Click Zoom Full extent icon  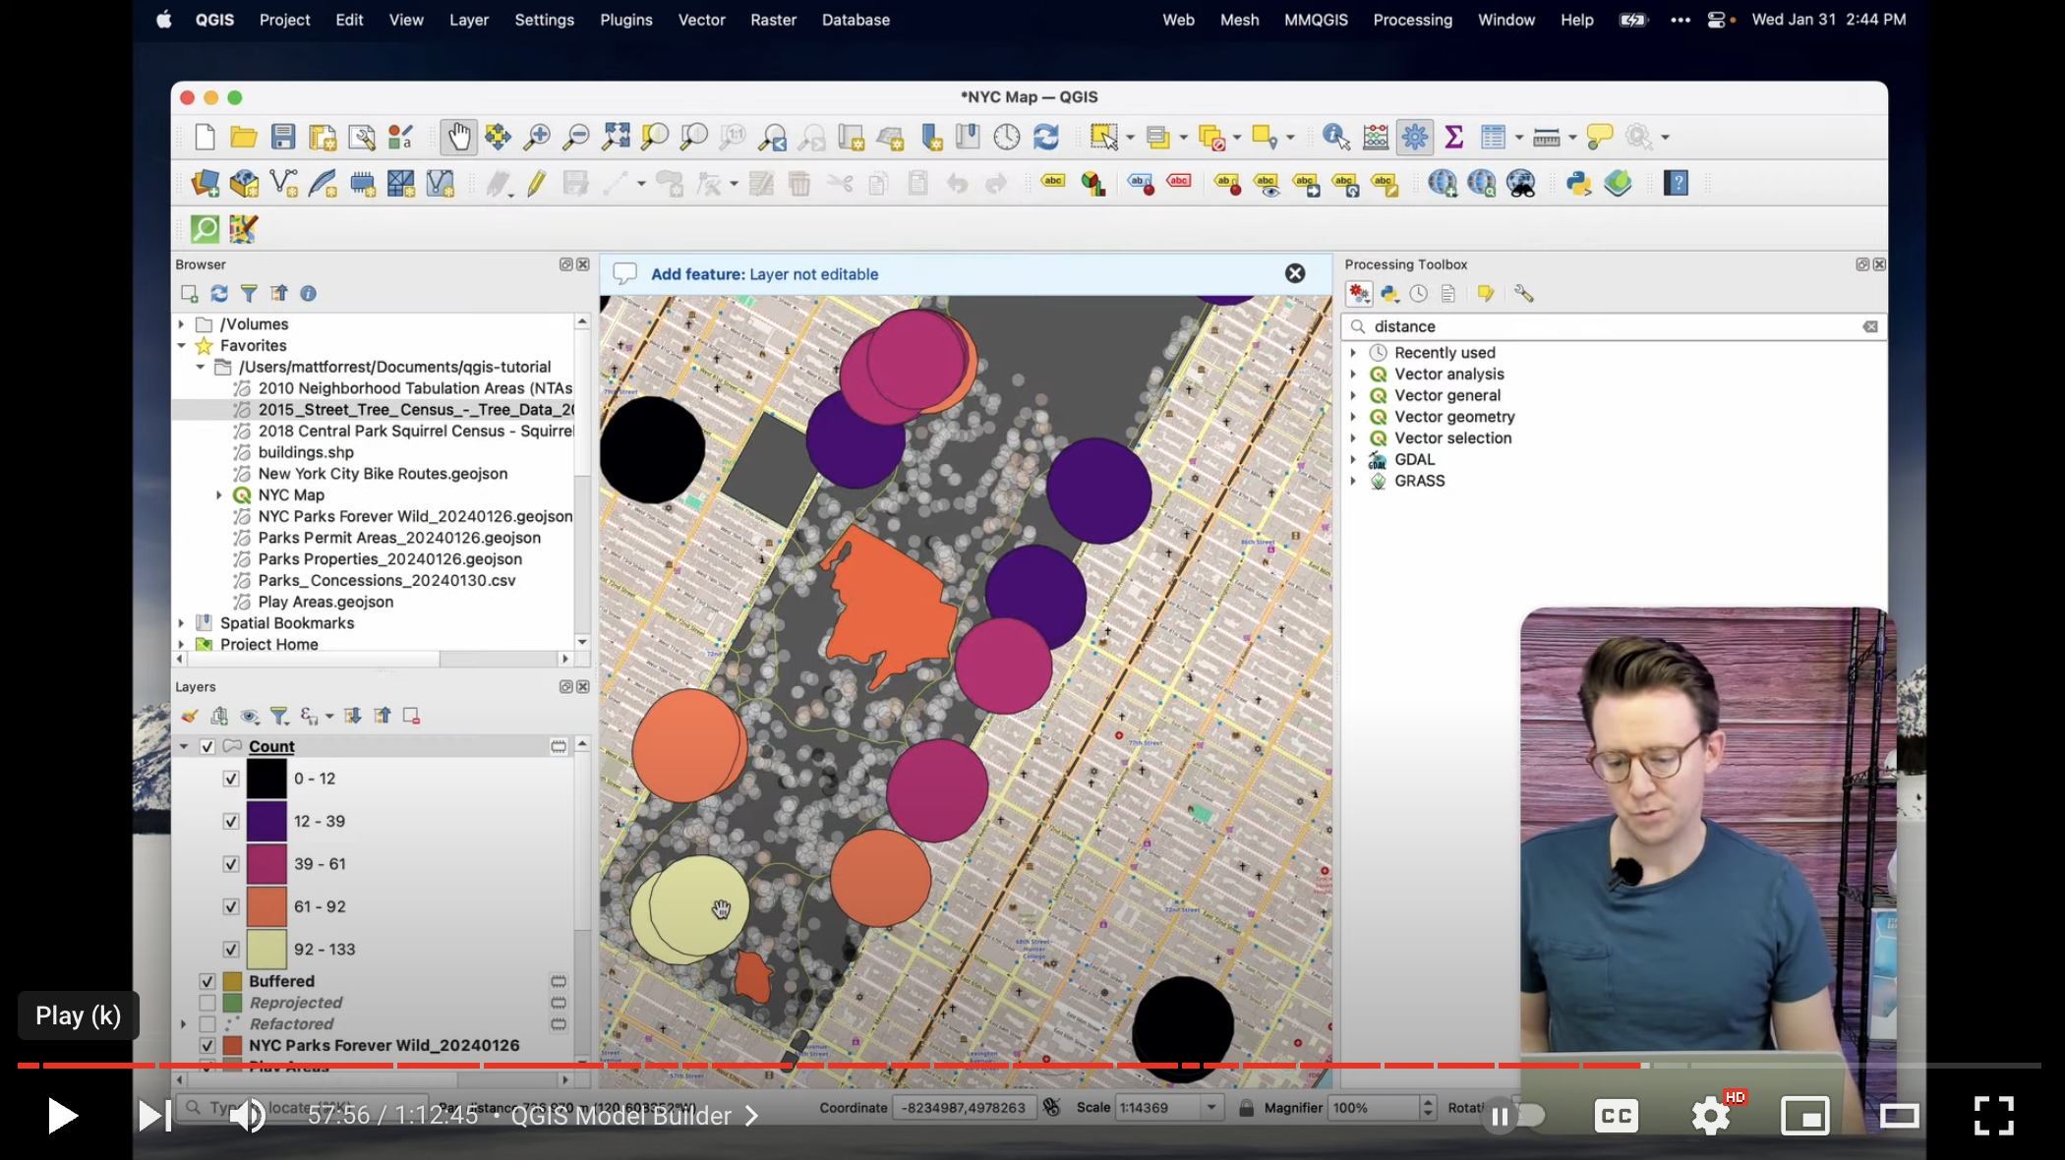(616, 137)
